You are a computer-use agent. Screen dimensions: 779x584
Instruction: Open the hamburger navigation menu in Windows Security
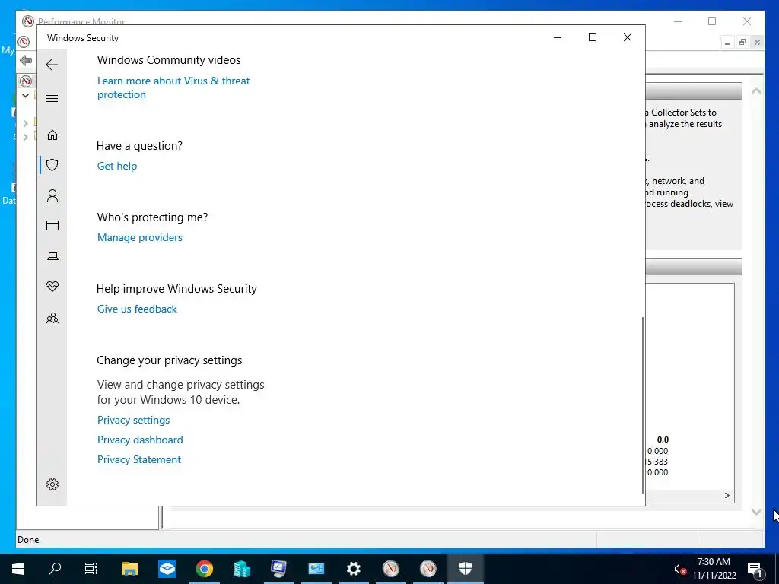[52, 98]
